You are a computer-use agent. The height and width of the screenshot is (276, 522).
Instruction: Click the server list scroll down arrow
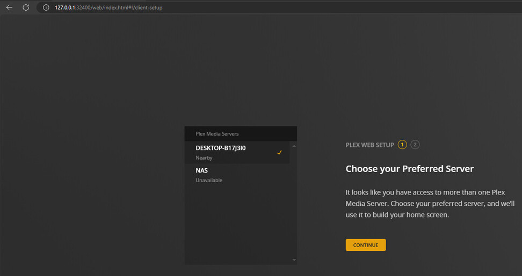click(x=294, y=260)
